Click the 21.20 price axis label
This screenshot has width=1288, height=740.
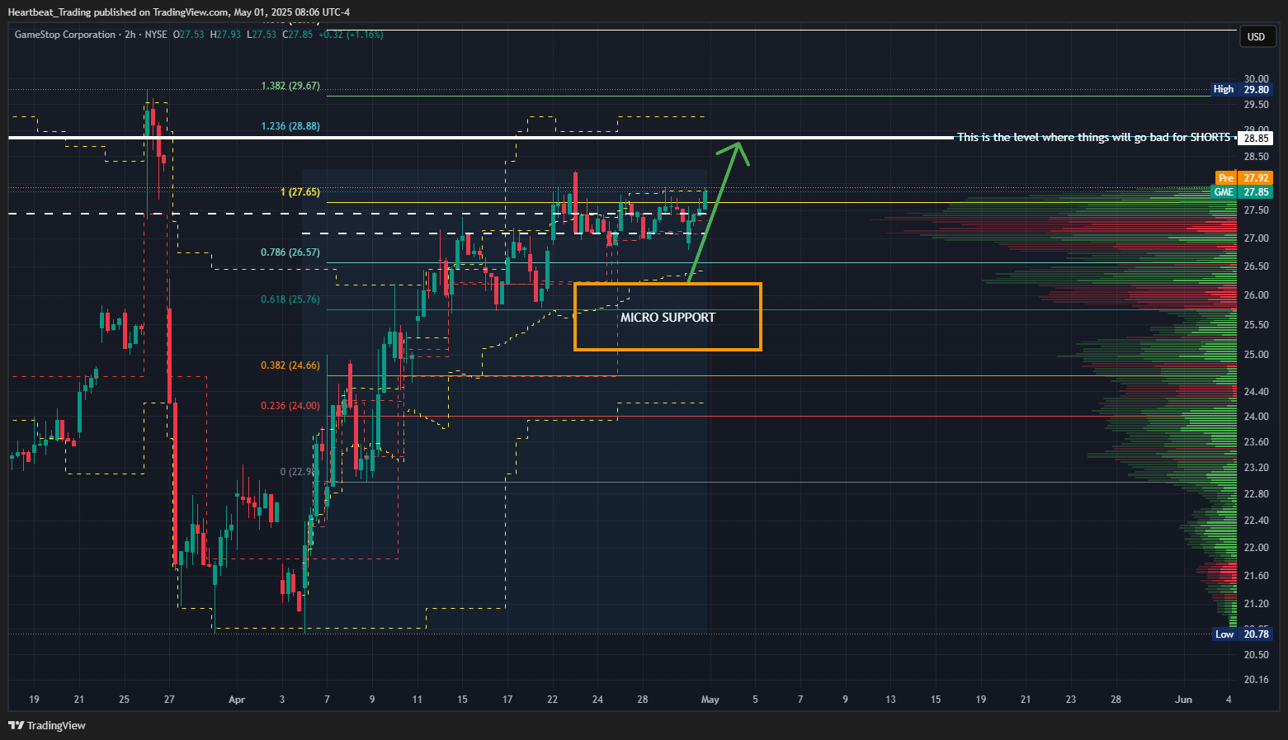[1257, 604]
